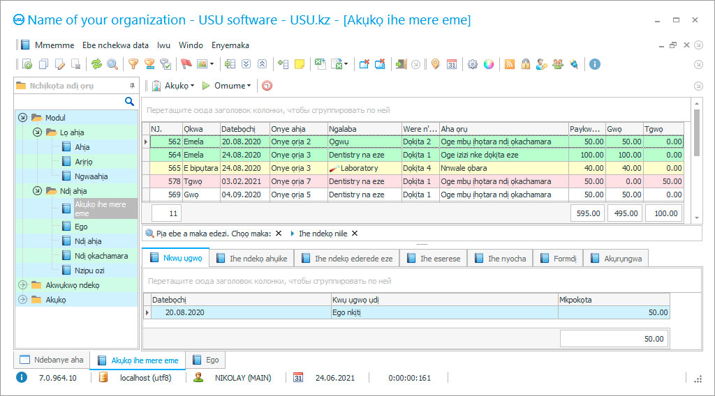Image resolution: width=715 pixels, height=396 pixels.
Task: Collapse the Modul tree node
Action: coord(23,118)
